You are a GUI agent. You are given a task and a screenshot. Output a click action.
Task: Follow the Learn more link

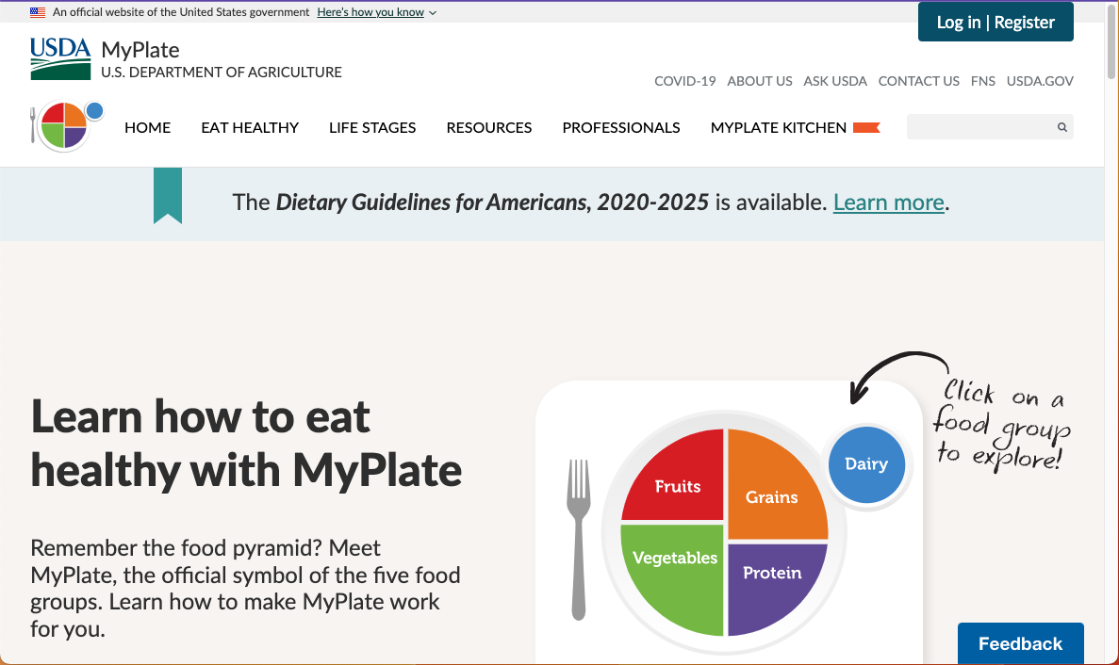[888, 203]
